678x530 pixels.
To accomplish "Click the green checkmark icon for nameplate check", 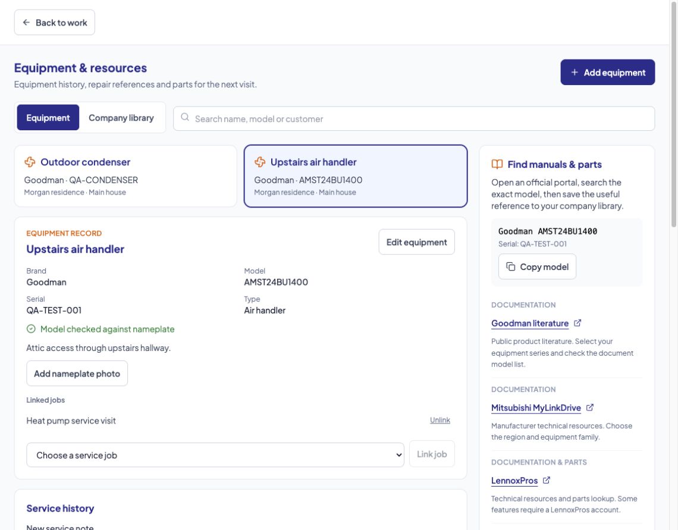I will (31, 329).
